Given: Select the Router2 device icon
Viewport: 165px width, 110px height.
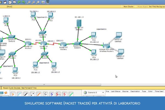Looking at the screenshot, I should (x=63, y=44).
